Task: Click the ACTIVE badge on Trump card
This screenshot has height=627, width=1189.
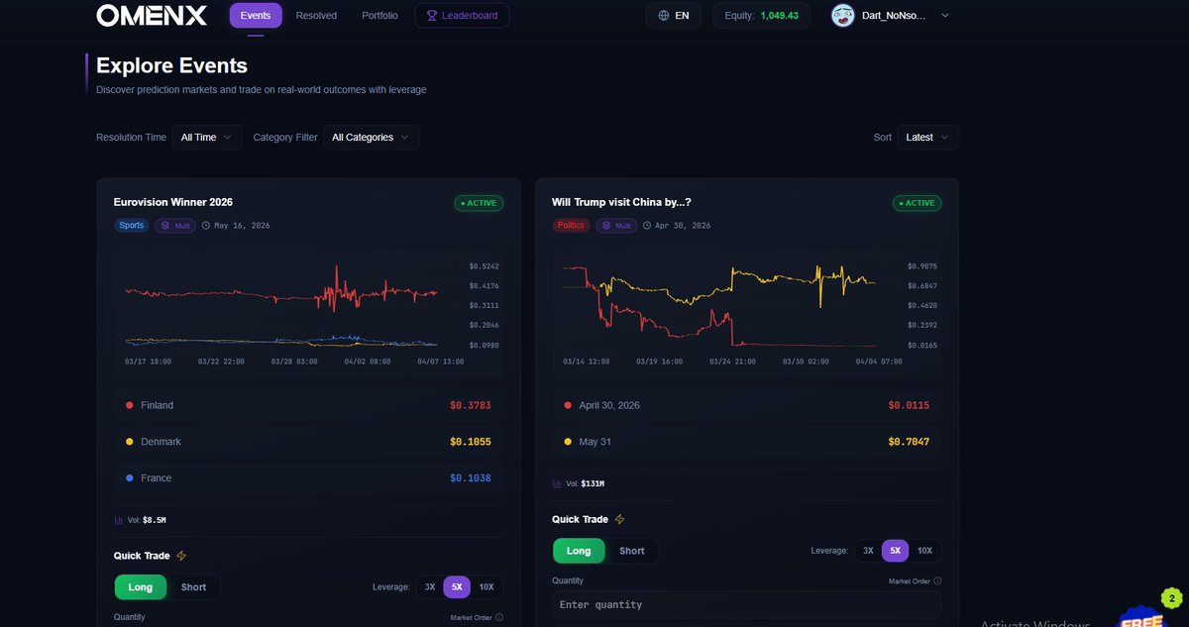Action: pos(918,203)
